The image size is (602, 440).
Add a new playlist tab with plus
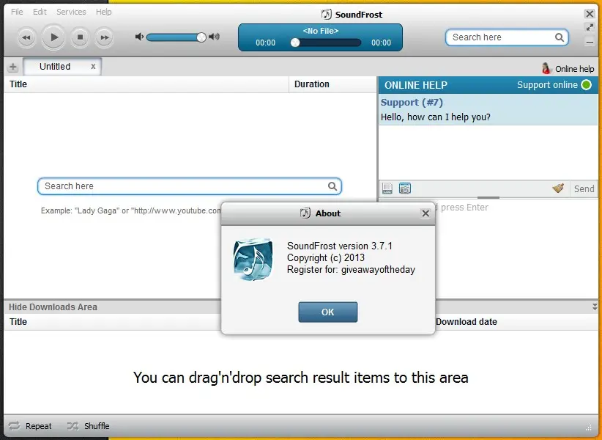pyautogui.click(x=12, y=67)
